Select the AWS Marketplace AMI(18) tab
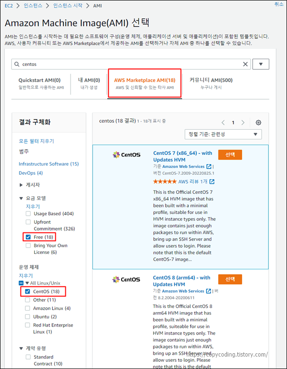This screenshot has height=369, width=287. (144, 84)
